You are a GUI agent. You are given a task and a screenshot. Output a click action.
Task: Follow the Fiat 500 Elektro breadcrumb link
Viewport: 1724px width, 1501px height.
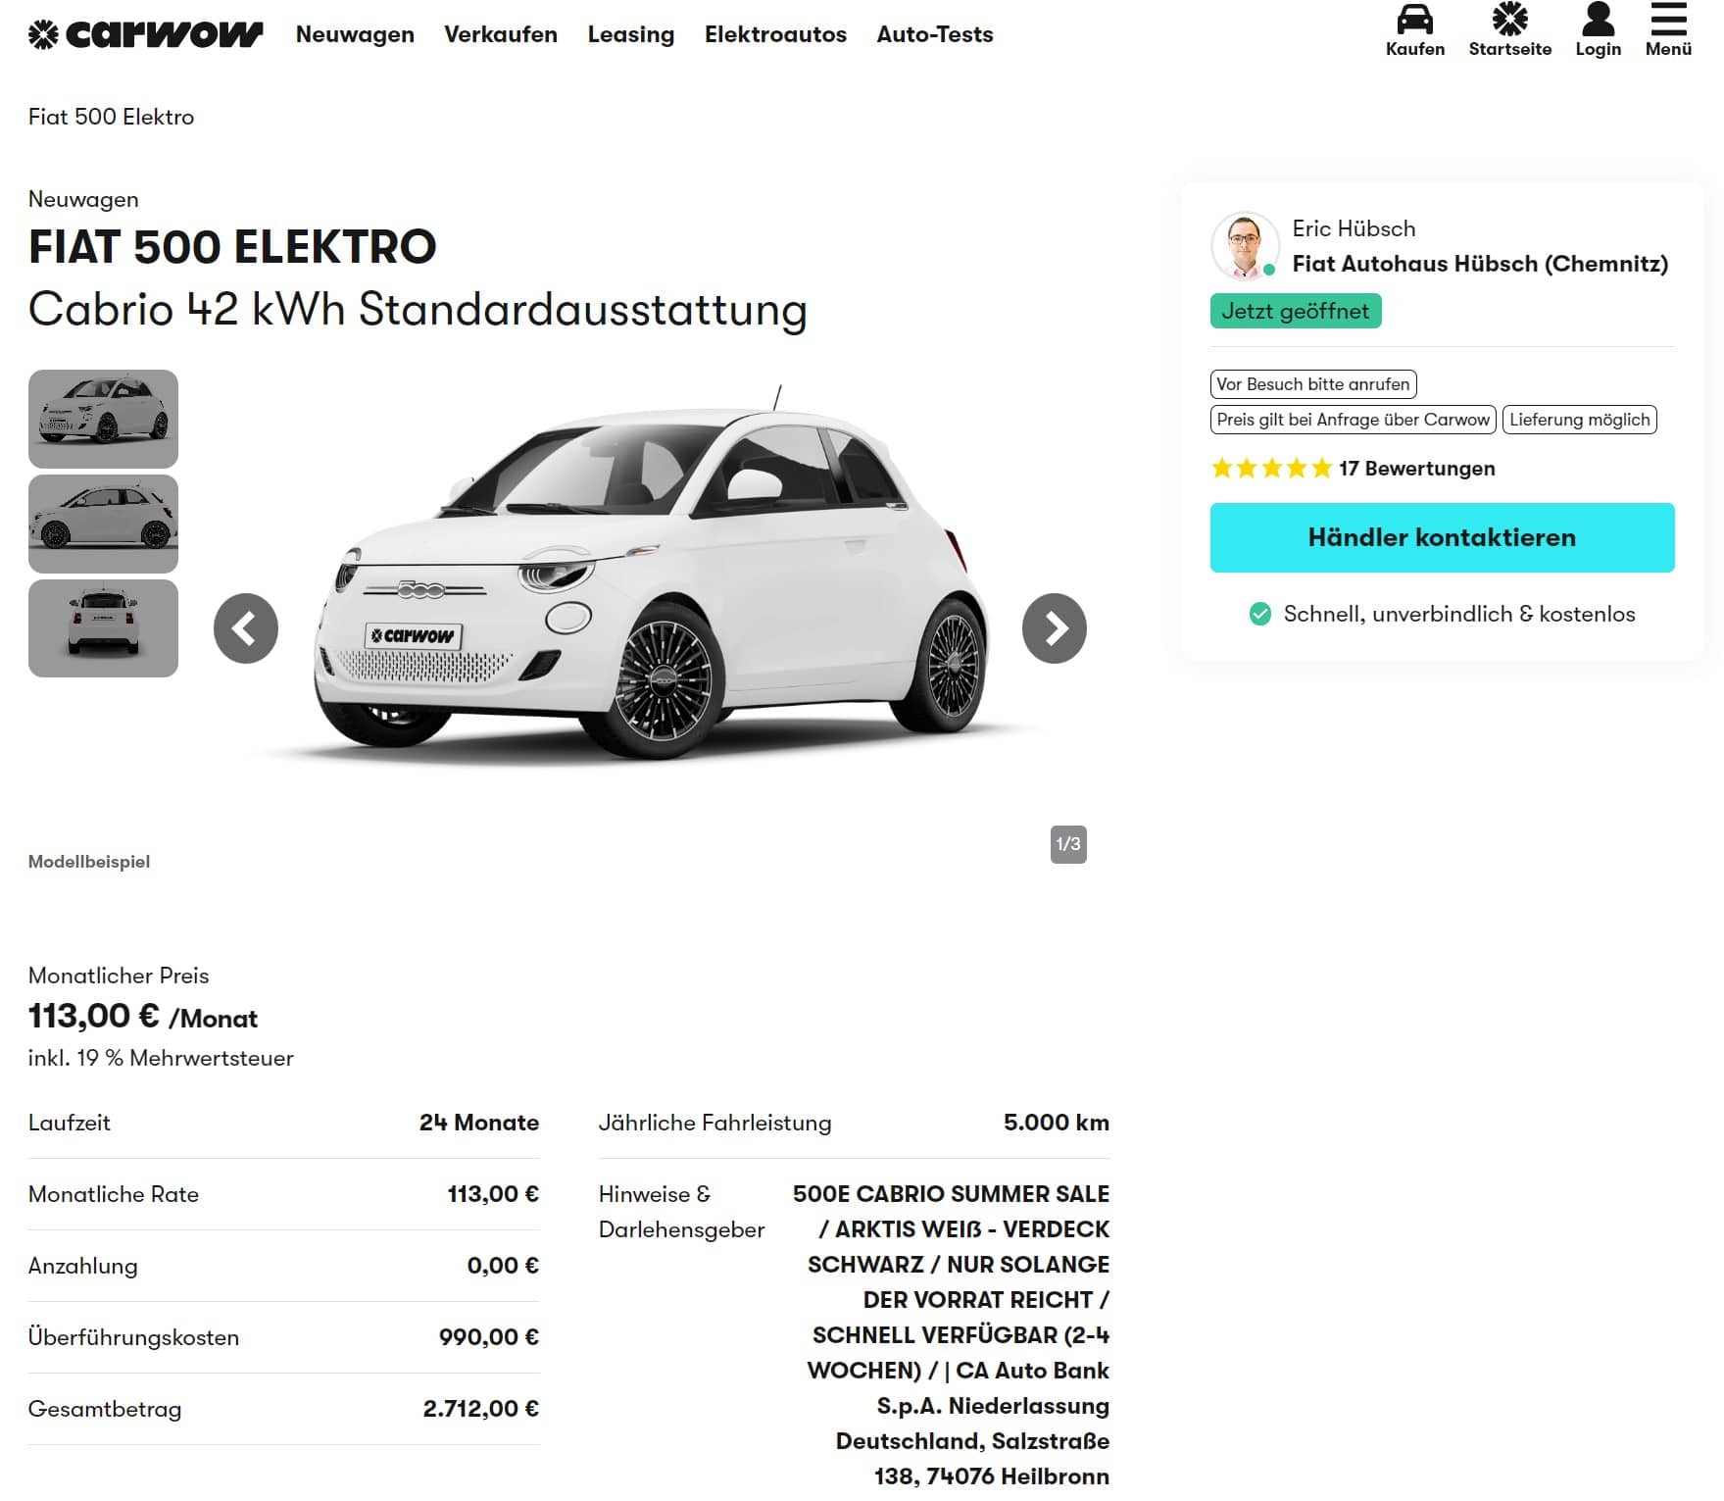click(111, 117)
